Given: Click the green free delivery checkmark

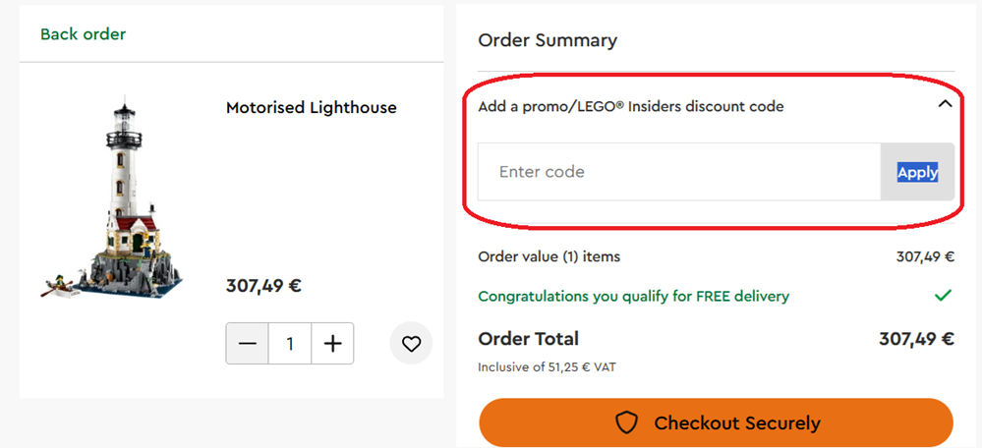Looking at the screenshot, I should point(943,295).
